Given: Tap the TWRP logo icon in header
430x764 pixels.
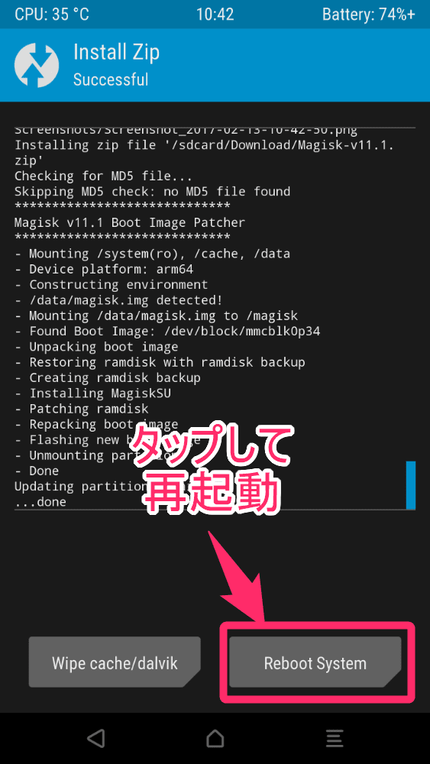Looking at the screenshot, I should [x=37, y=65].
